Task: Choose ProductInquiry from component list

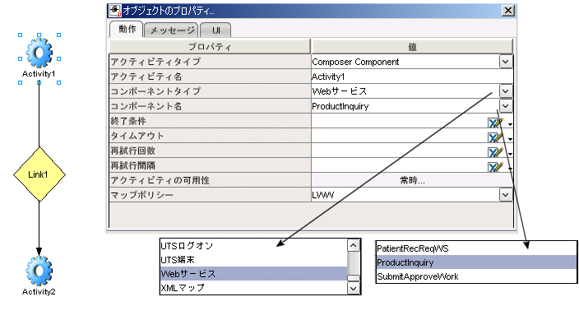Action: click(476, 262)
